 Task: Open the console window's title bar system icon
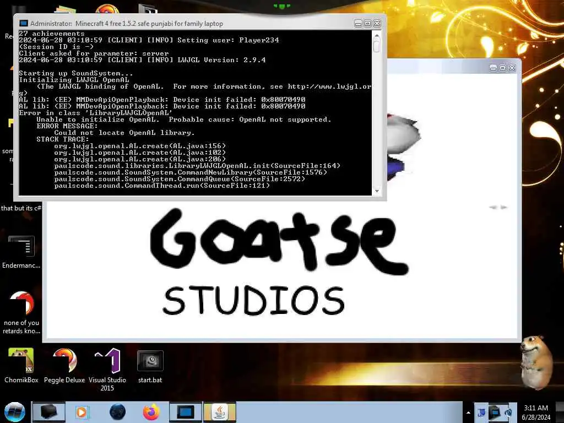[x=23, y=23]
